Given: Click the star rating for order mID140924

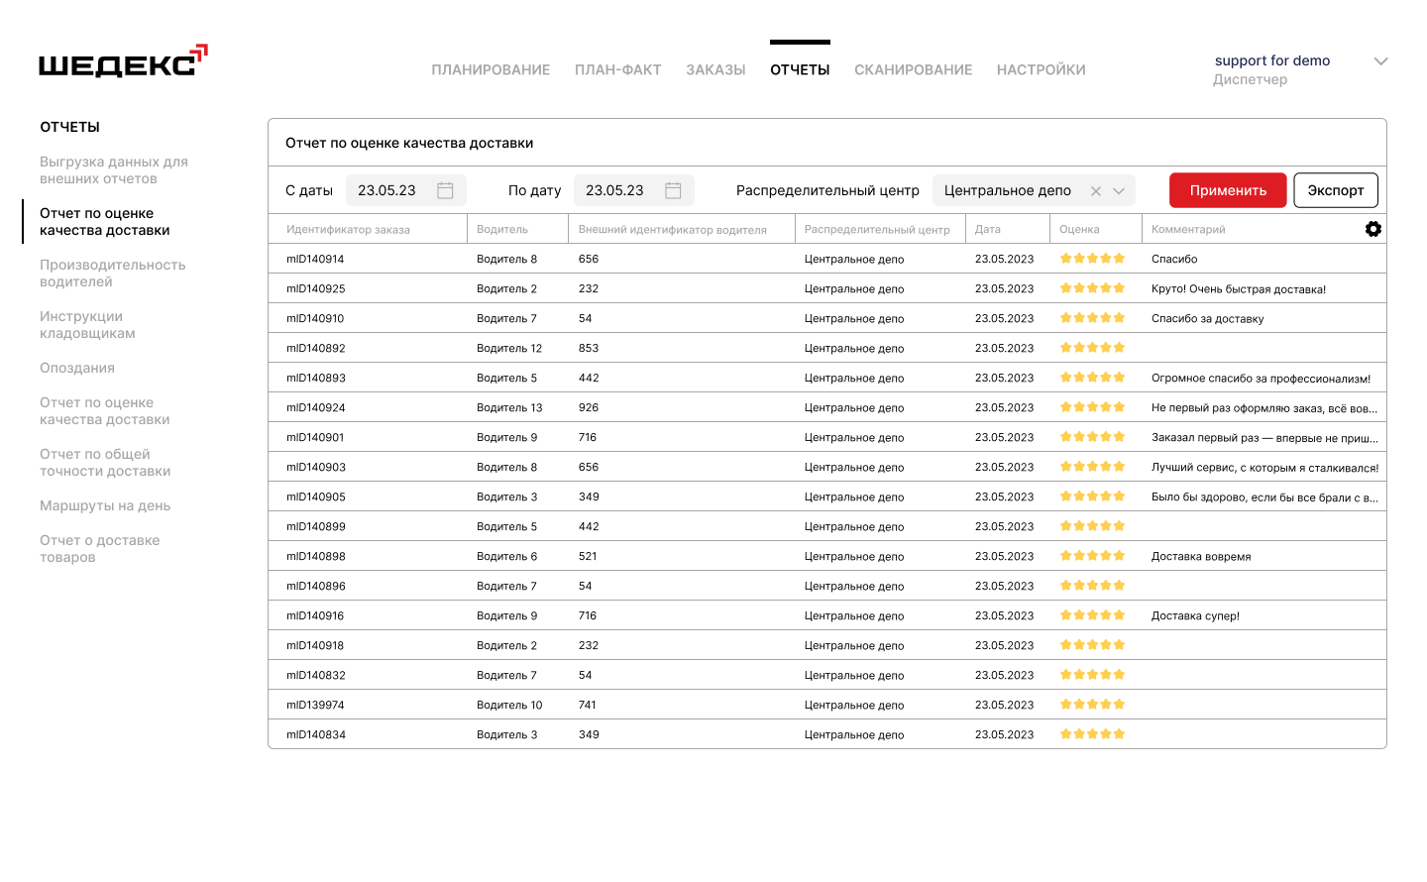Looking at the screenshot, I should pyautogui.click(x=1092, y=407).
